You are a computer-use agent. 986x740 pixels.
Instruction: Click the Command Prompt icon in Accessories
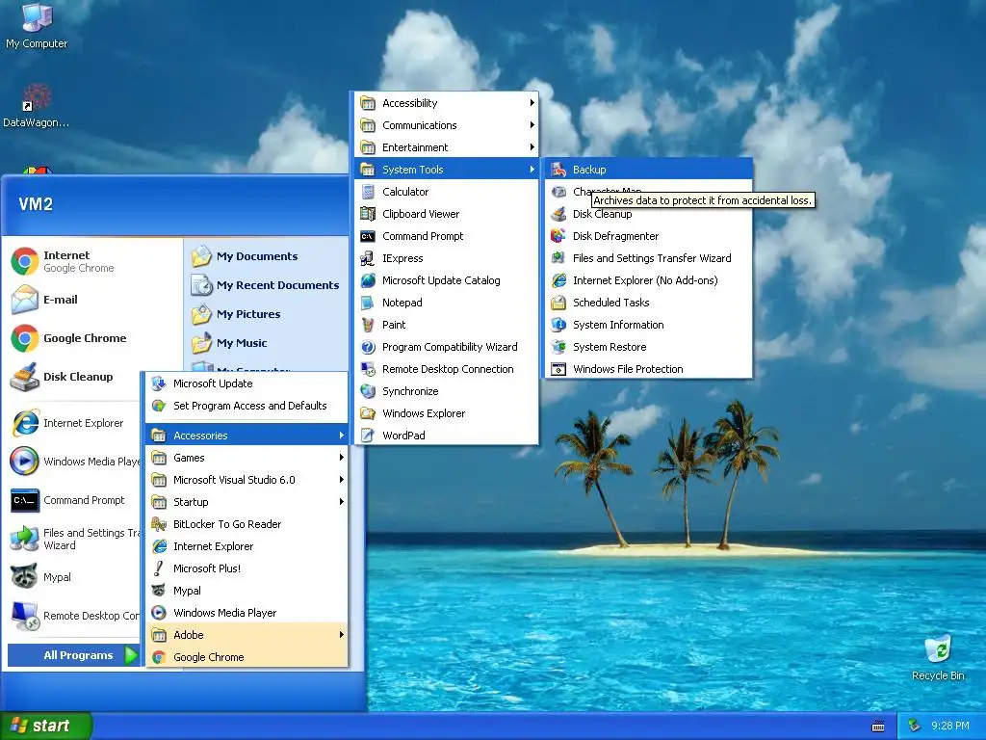[368, 236]
